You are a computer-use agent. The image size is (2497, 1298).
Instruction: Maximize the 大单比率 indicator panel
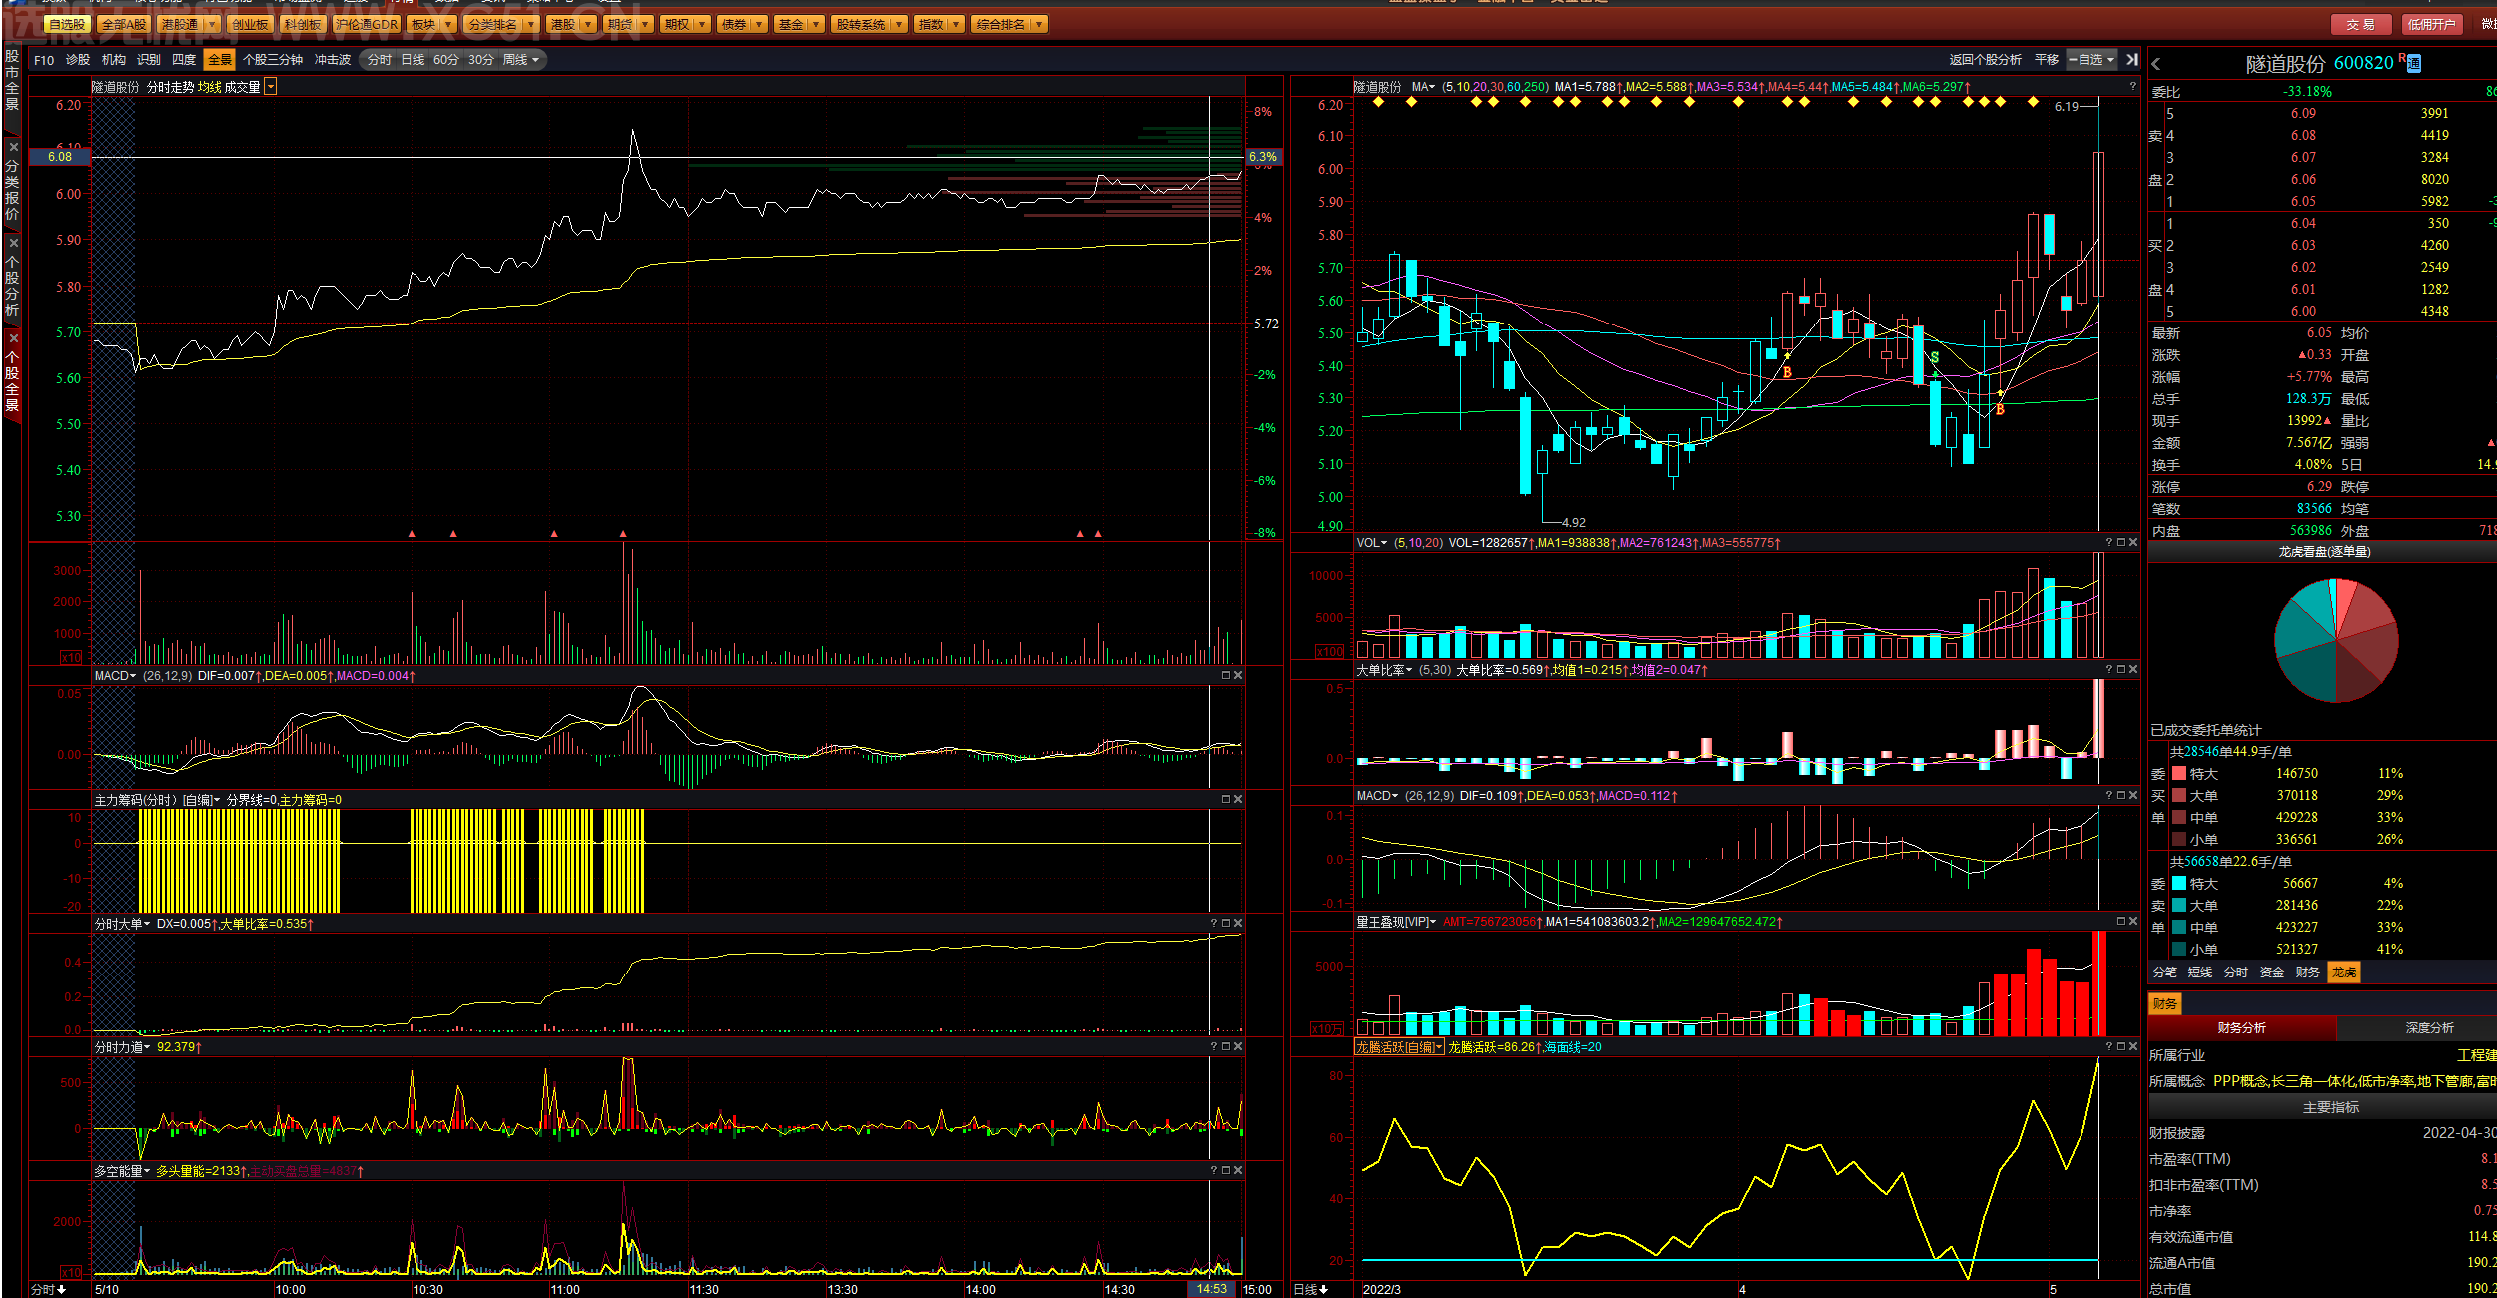2120,670
